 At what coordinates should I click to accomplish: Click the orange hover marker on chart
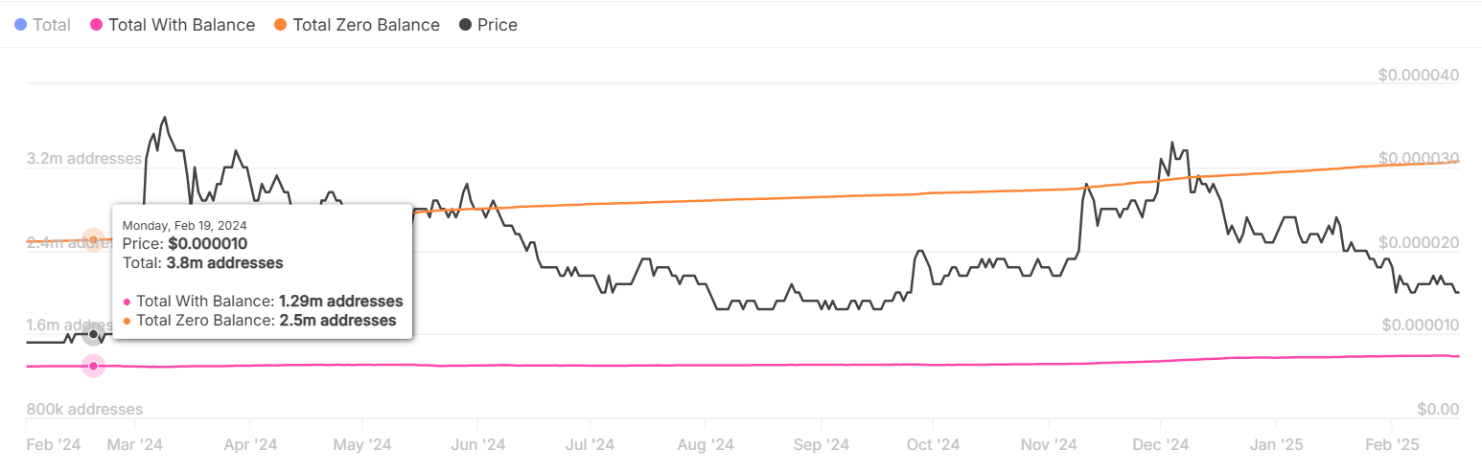tap(93, 240)
